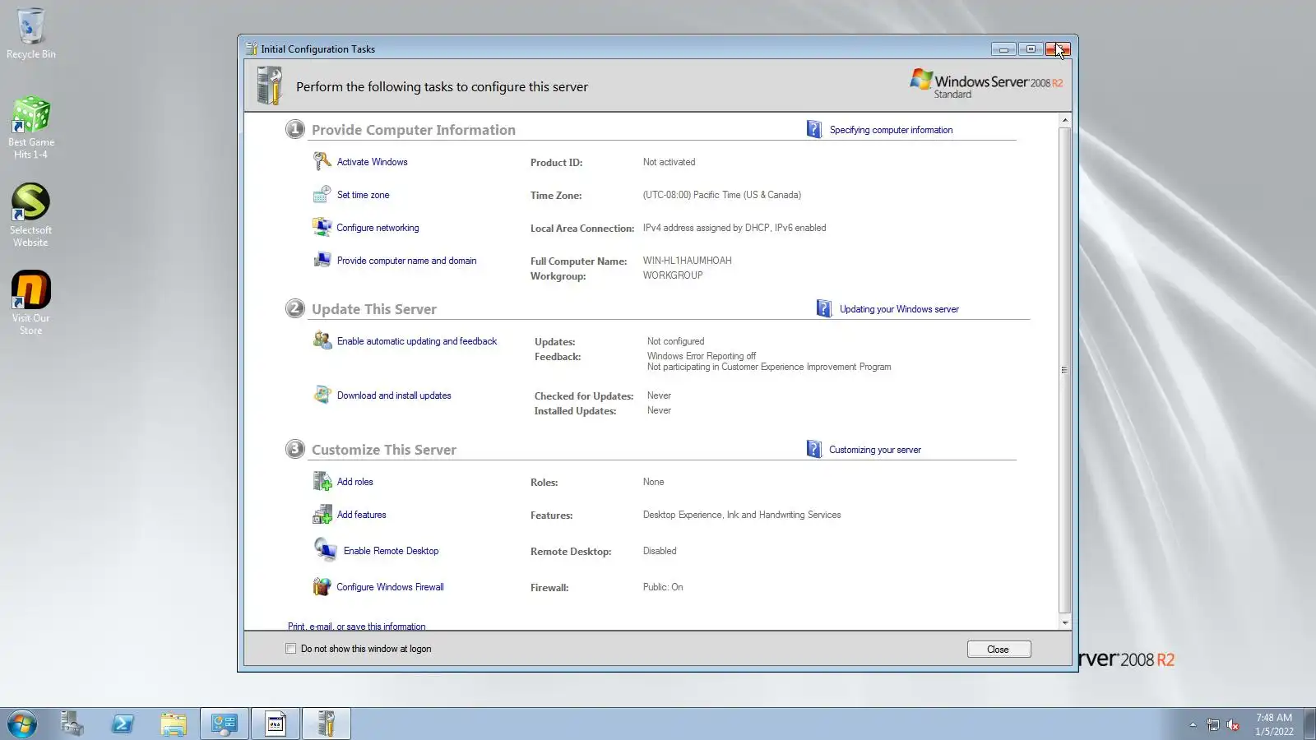Click the 'Windows Error Reporting off' text
The image size is (1316, 740).
(701, 356)
